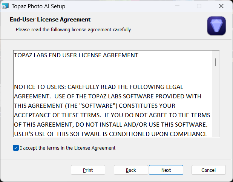The width and height of the screenshot is (233, 182).
Task: Print the license agreement
Action: [x=88, y=170]
